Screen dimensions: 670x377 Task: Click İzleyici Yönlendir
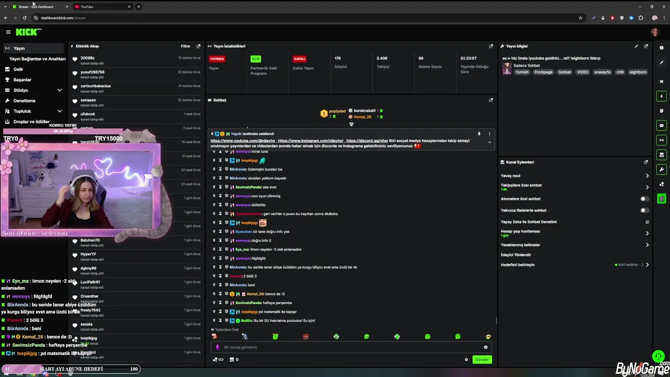click(516, 255)
